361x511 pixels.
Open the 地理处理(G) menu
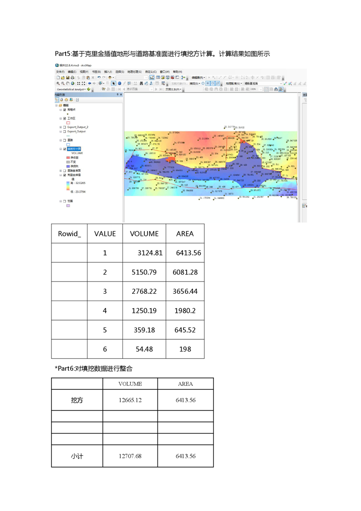coord(134,72)
